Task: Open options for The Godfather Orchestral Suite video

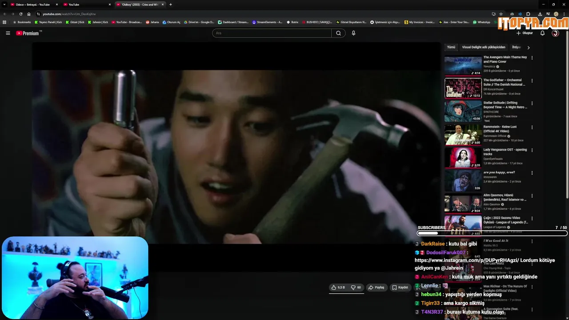Action: click(x=532, y=80)
